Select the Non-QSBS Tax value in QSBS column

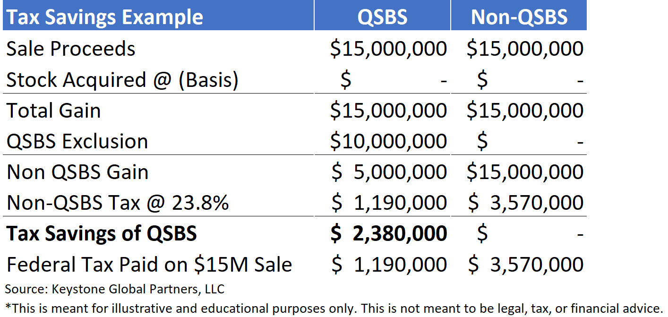pyautogui.click(x=388, y=203)
